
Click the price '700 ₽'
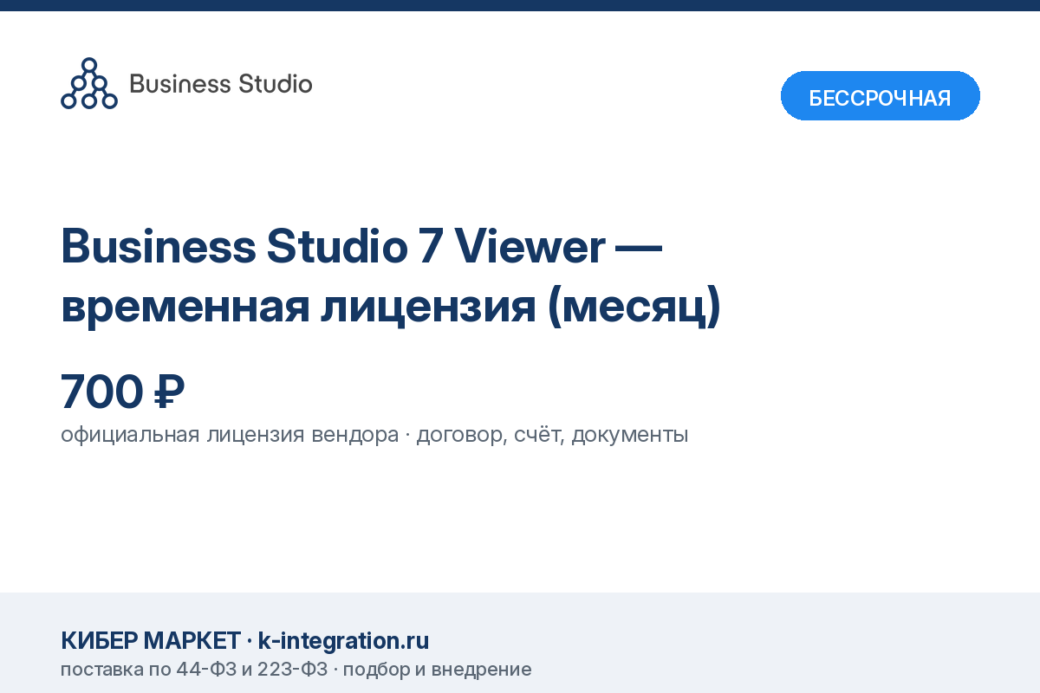122,392
